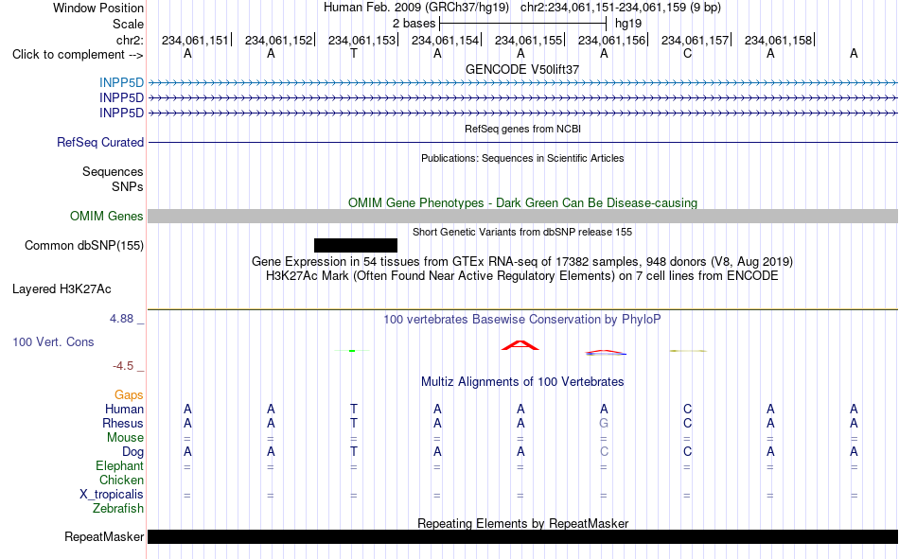Click the gray OMIM Genes bar
899x559 pixels.
pyautogui.click(x=522, y=217)
